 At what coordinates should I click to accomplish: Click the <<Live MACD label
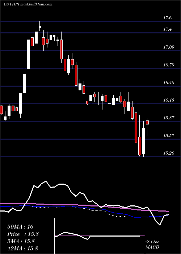[152, 245]
